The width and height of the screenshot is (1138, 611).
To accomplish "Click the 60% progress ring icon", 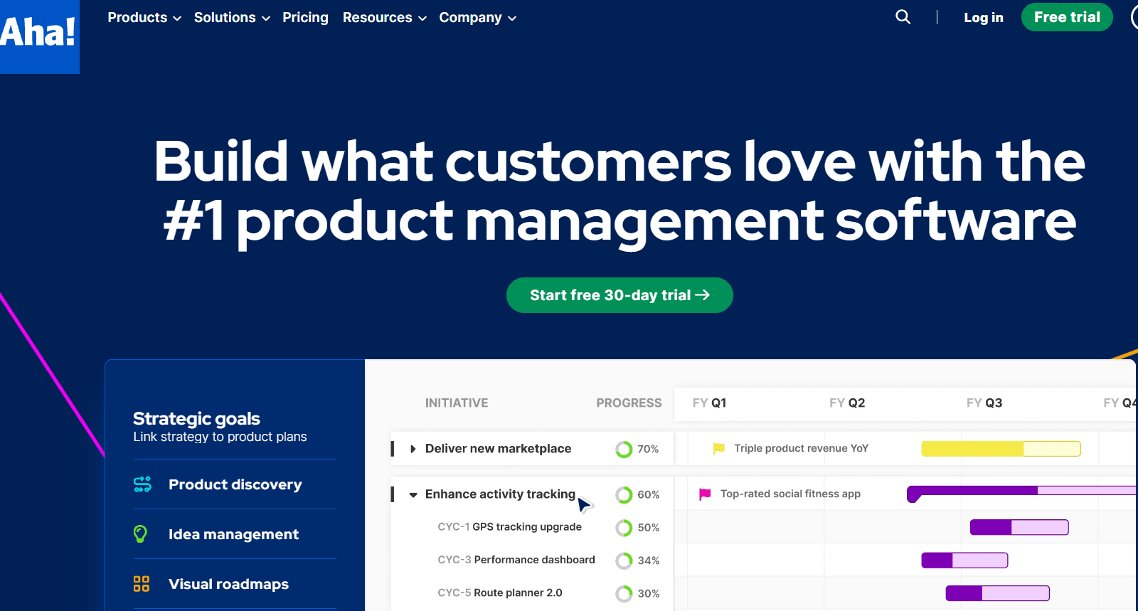I will 624,495.
